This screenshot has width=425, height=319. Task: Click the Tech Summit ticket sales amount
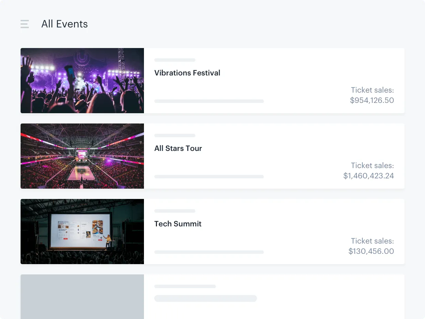click(x=371, y=251)
